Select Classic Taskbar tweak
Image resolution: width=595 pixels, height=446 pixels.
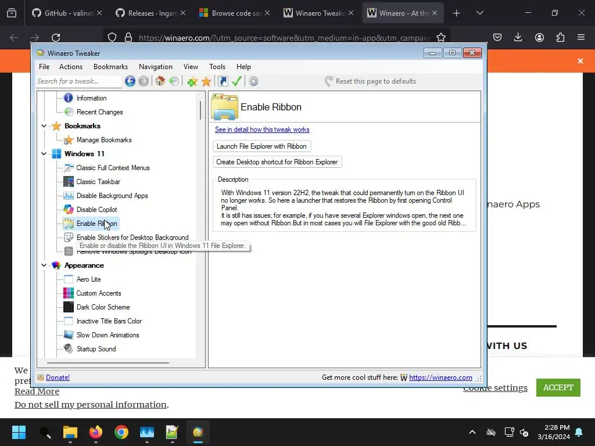[98, 182]
